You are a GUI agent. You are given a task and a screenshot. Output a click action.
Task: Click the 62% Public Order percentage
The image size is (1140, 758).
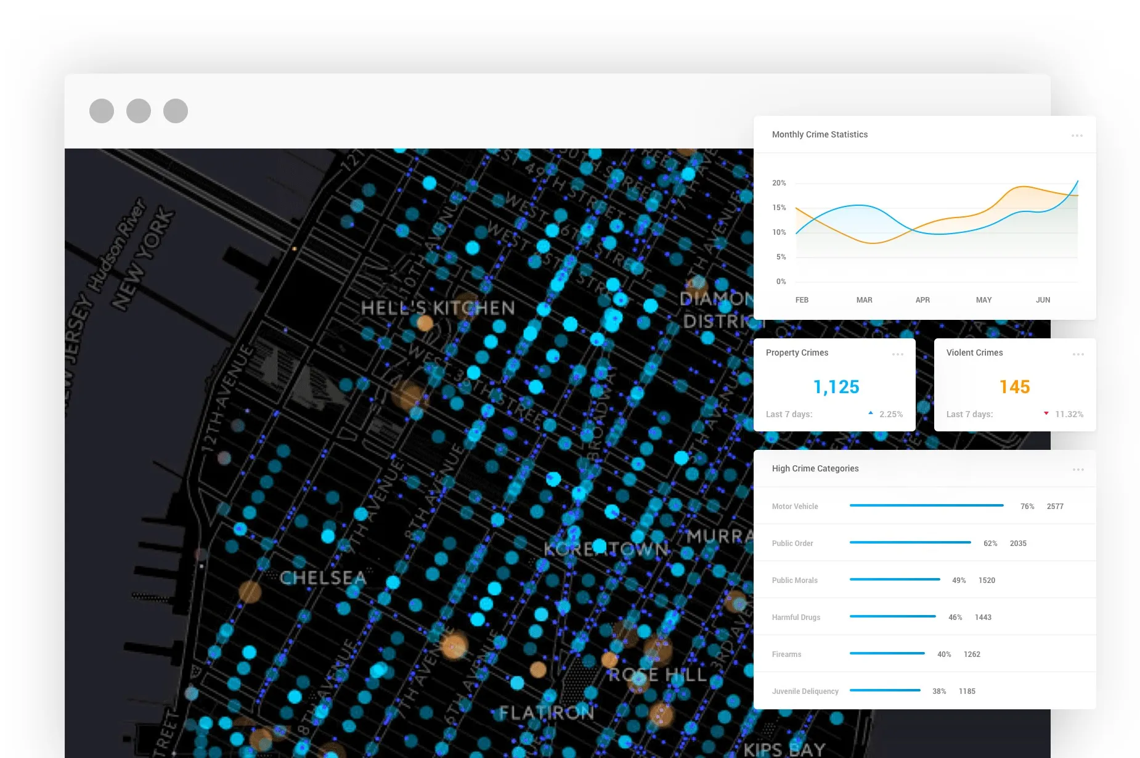pyautogui.click(x=990, y=544)
